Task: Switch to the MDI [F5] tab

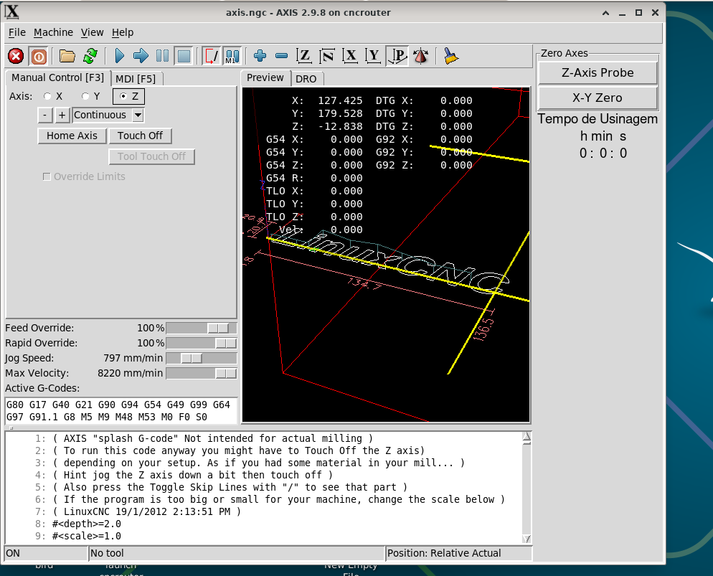Action: point(136,78)
